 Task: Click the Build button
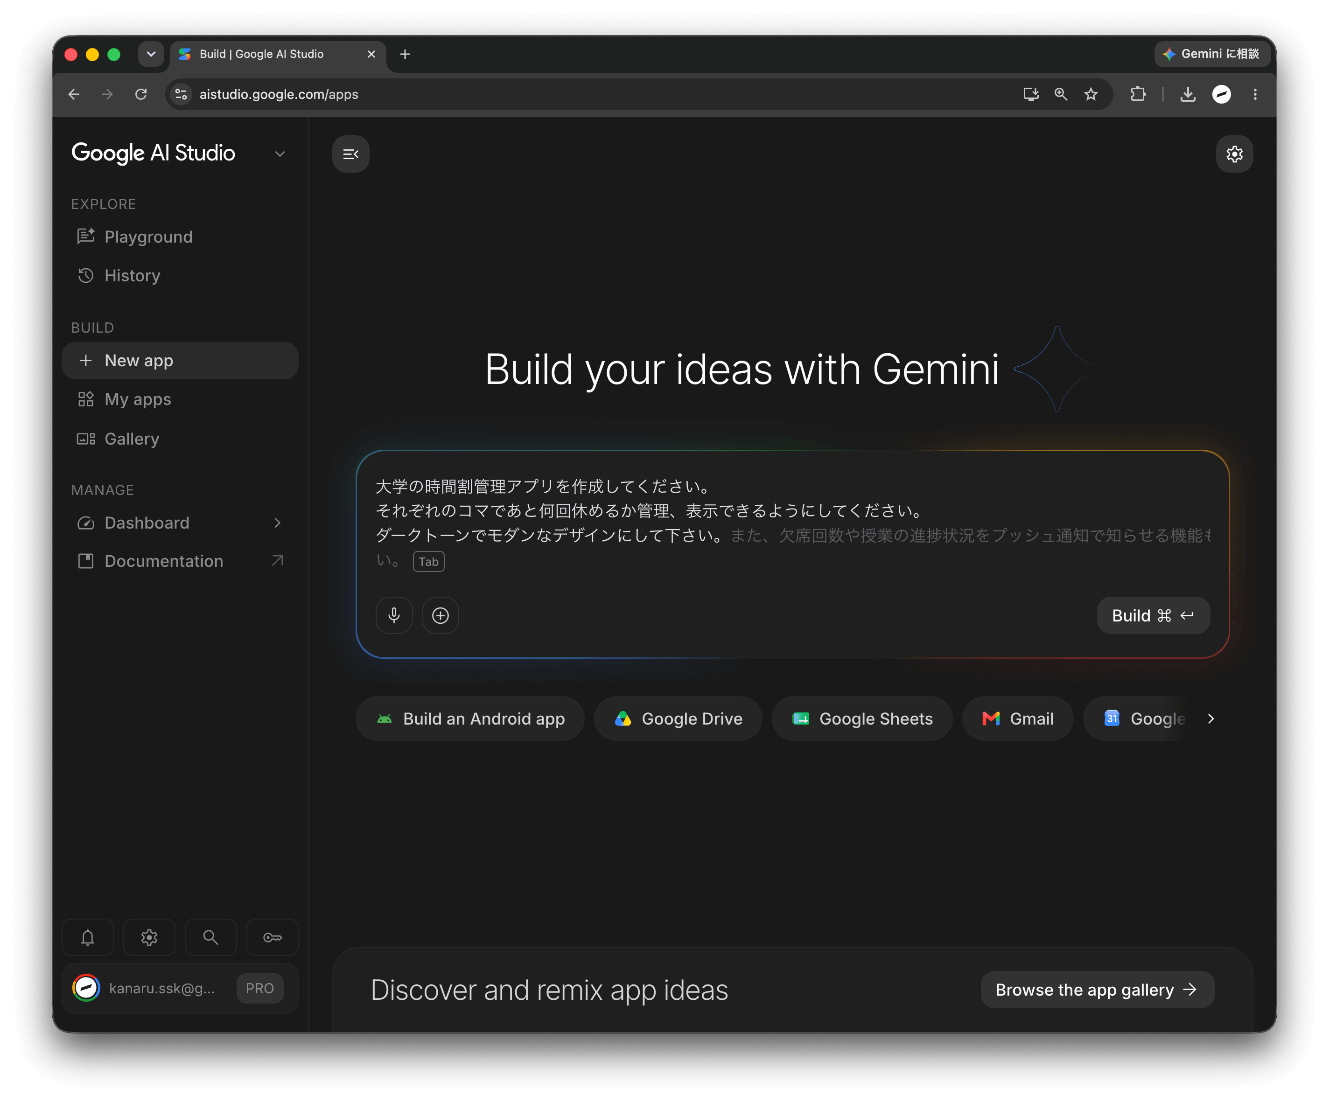tap(1153, 615)
